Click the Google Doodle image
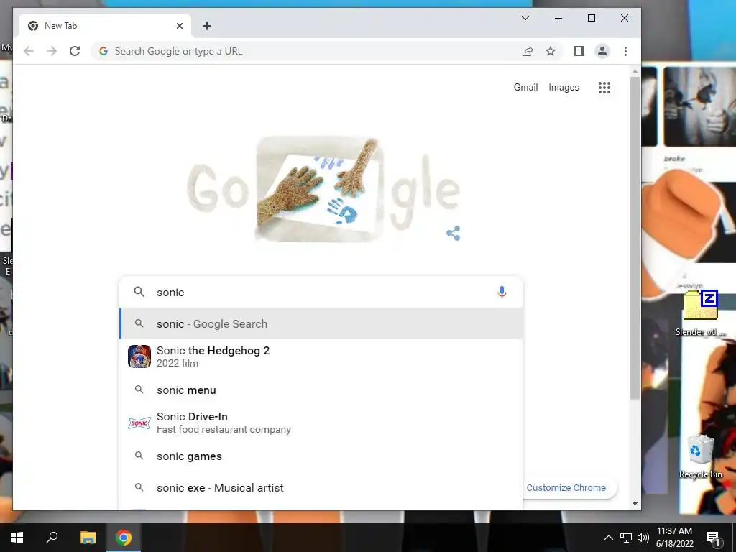Screen dimensions: 736x552 tap(324, 189)
